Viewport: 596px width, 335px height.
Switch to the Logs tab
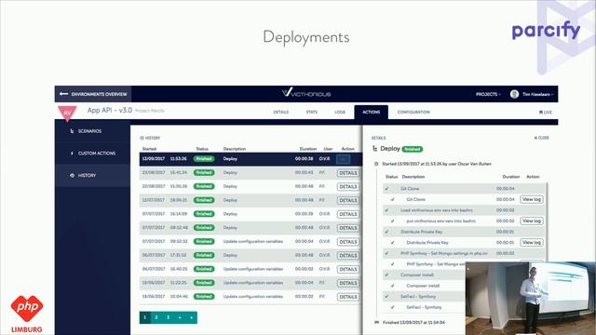pos(340,112)
